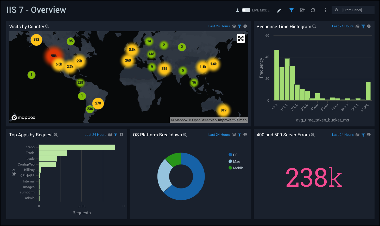This screenshot has height=226, width=380.
Task: Toggle the LIVE MODE switch
Action: (x=246, y=10)
